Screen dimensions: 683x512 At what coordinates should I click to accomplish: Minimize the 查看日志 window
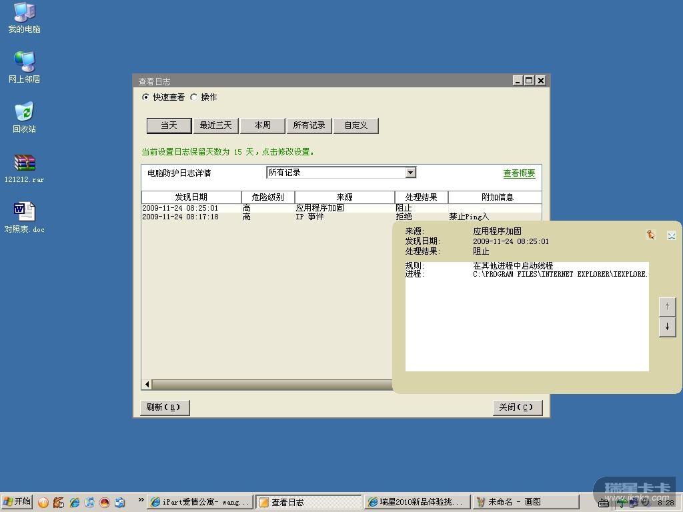[518, 81]
